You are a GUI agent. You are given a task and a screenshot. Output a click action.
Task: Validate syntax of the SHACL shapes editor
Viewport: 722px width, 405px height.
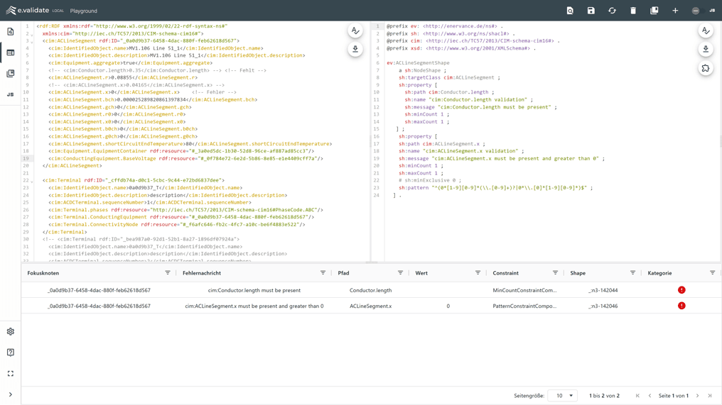point(706,30)
